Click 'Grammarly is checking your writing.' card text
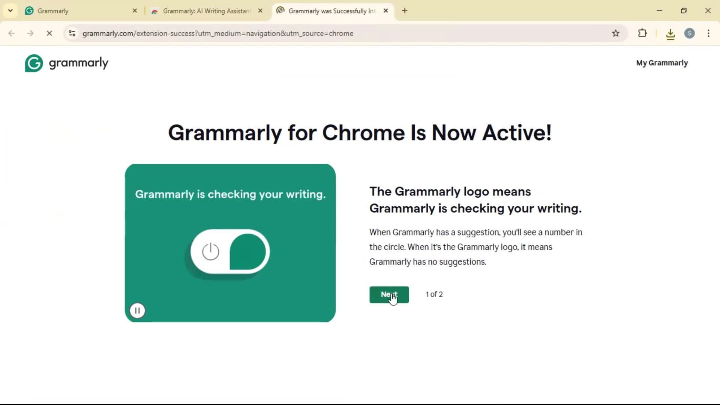This screenshot has height=405, width=720. coord(230,194)
